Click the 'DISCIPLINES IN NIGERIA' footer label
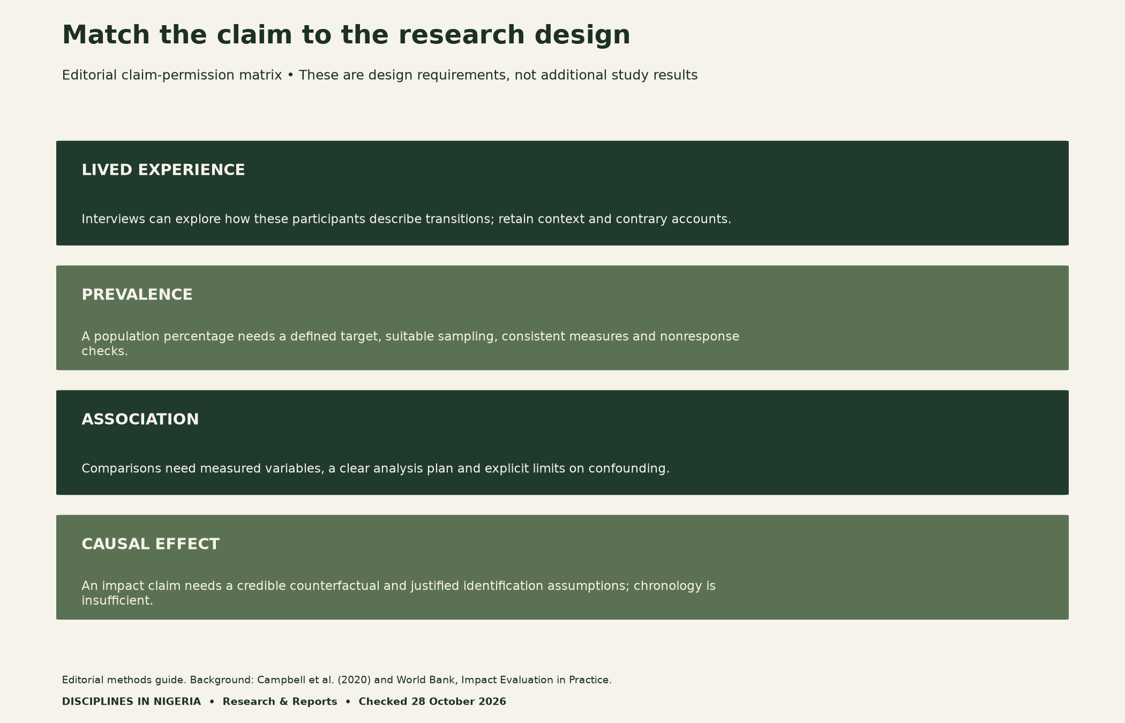The height and width of the screenshot is (723, 1125). 131,702
